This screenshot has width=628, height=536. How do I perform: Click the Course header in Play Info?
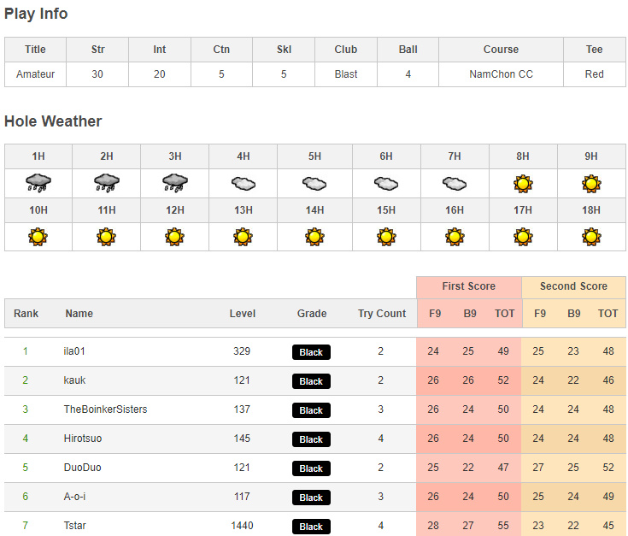[x=501, y=50]
